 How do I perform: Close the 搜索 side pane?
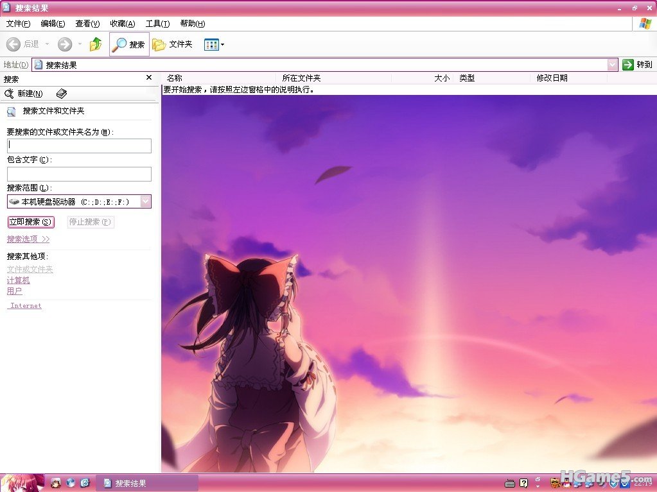coord(149,78)
